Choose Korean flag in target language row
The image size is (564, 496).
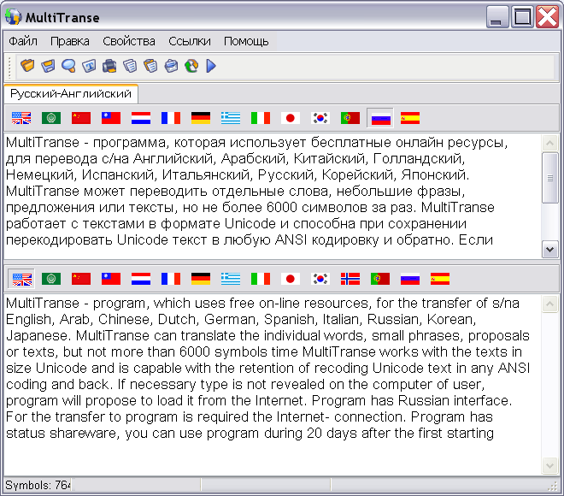tap(320, 279)
